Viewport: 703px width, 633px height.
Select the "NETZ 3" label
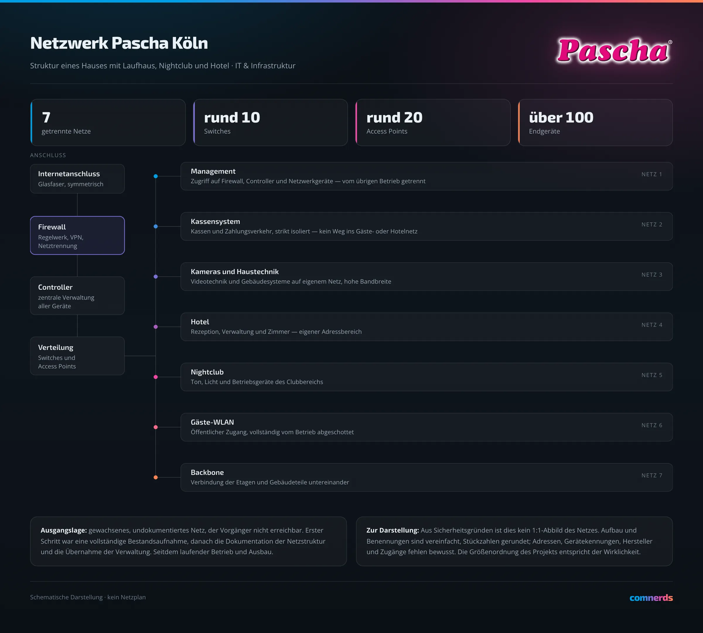pyautogui.click(x=652, y=275)
